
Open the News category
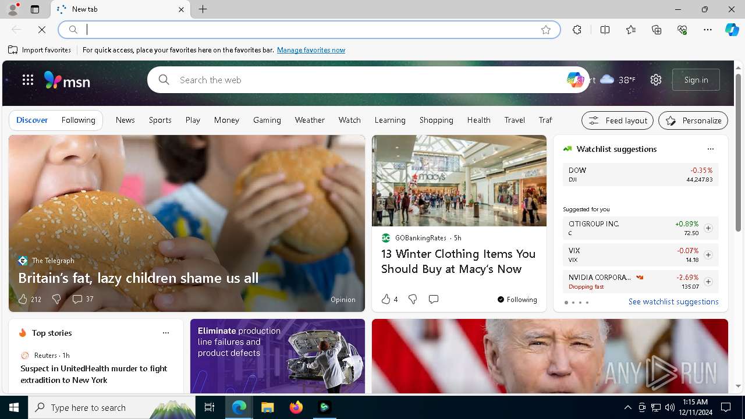[x=125, y=120]
